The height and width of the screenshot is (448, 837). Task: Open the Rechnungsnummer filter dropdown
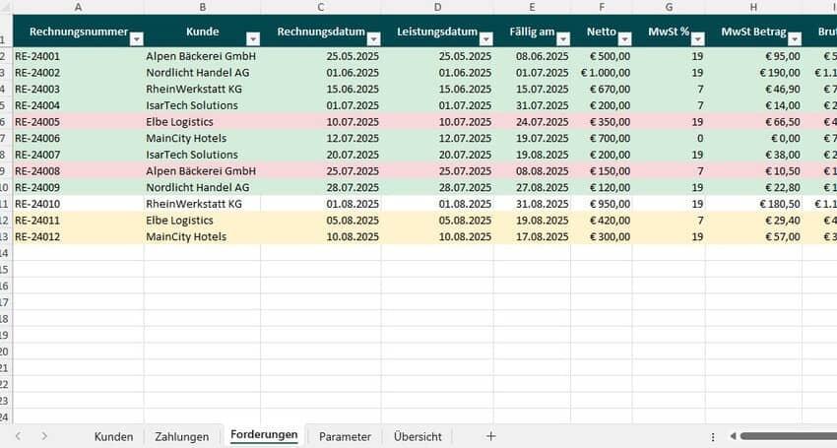click(137, 38)
